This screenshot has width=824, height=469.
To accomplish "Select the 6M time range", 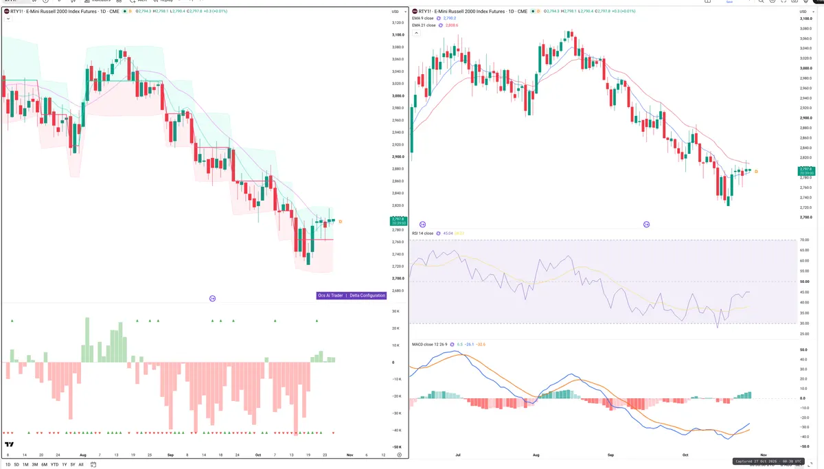I will pos(44,465).
